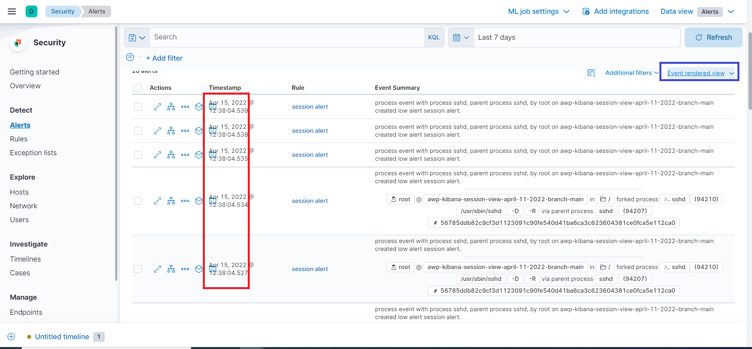Navigate to Hosts under Explore
This screenshot has height=349, width=752.
[x=19, y=192]
